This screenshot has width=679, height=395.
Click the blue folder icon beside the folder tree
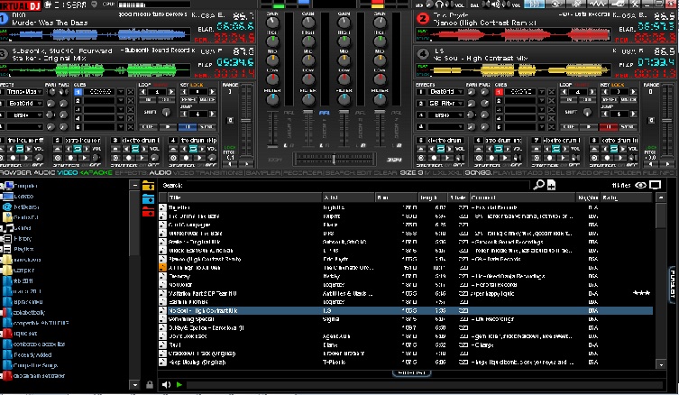coord(149,198)
